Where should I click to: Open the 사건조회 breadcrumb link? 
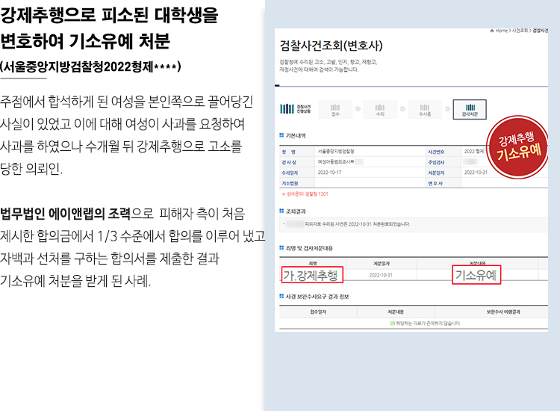click(x=520, y=30)
